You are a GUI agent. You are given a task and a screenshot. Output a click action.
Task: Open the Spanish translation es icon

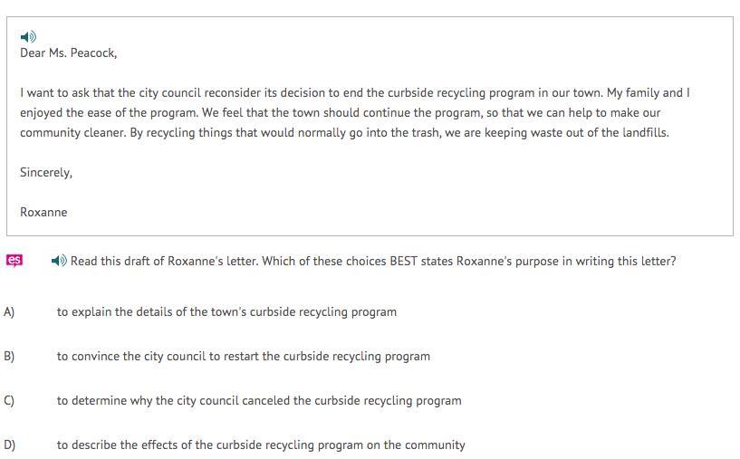[14, 261]
